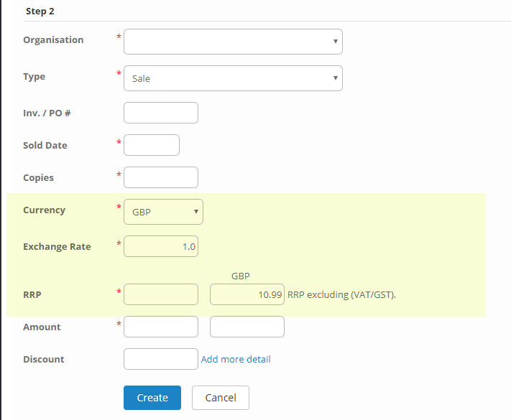This screenshot has height=420, width=511.
Task: Click the Organisation field label
Action: [x=53, y=40]
